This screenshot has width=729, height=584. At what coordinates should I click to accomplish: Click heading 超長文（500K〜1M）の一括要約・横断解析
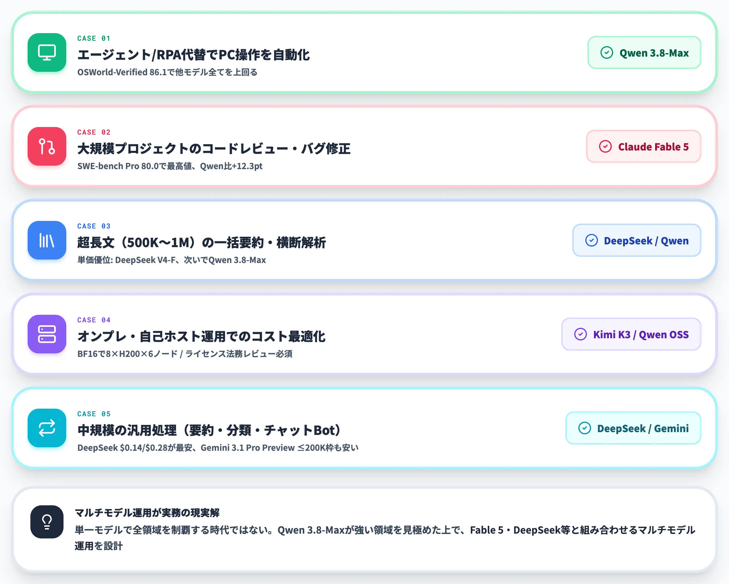tap(202, 243)
